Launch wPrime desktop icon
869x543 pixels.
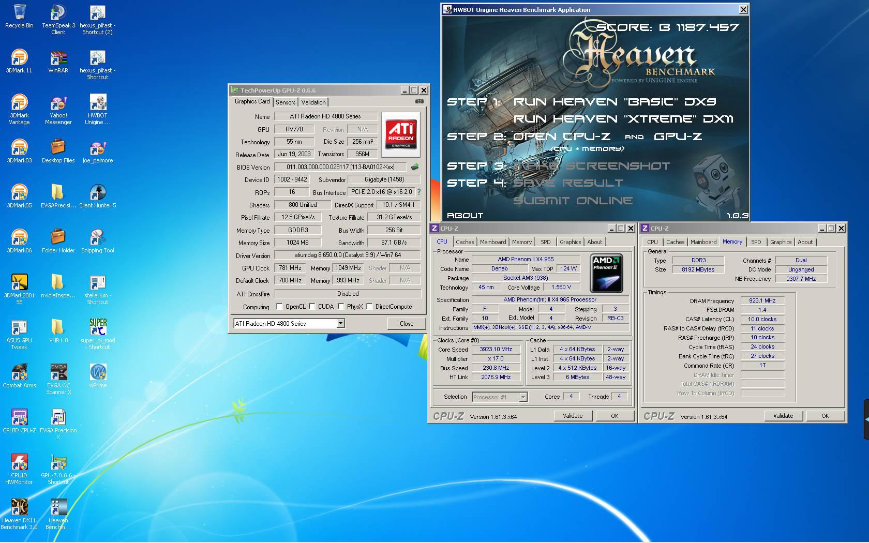coord(98,376)
